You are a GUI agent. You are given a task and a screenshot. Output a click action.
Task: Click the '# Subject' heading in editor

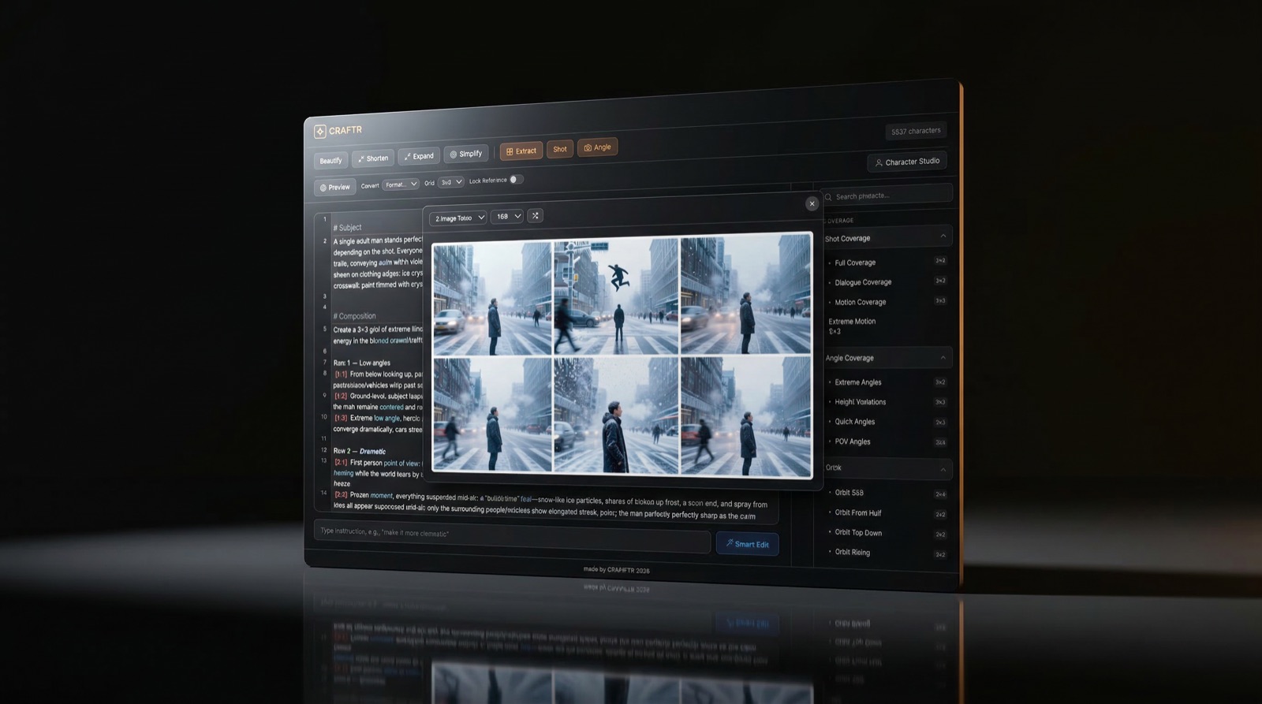(347, 227)
